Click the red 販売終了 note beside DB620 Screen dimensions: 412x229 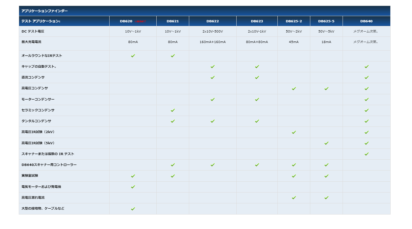(141, 21)
